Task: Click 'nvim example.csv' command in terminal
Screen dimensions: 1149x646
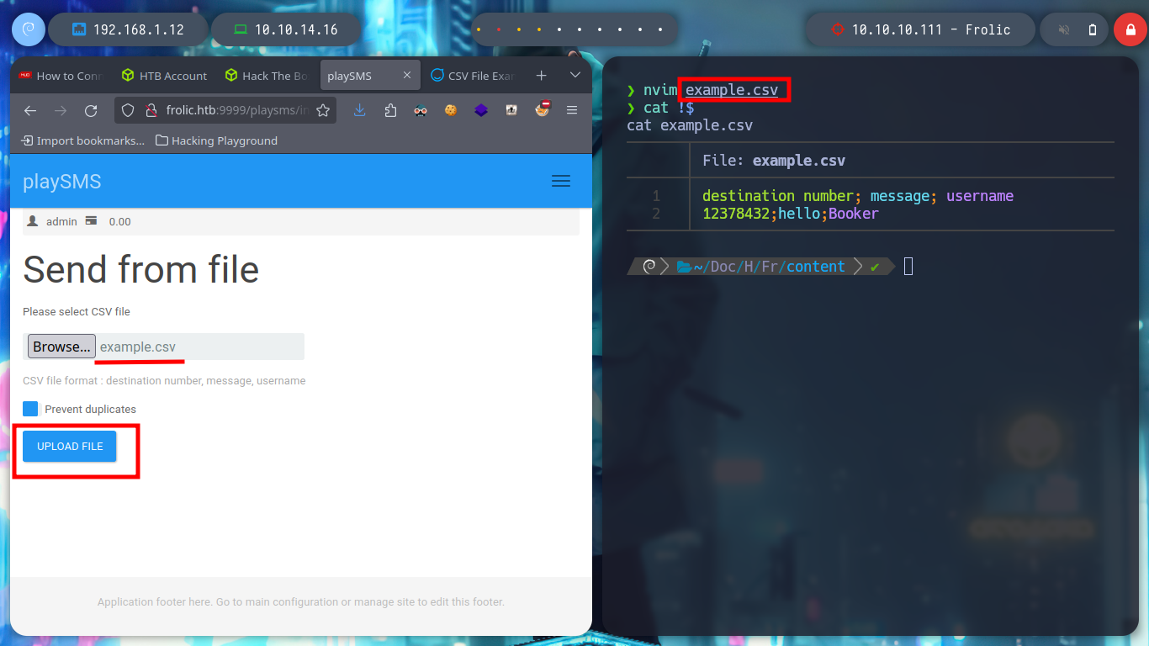Action: tap(711, 90)
